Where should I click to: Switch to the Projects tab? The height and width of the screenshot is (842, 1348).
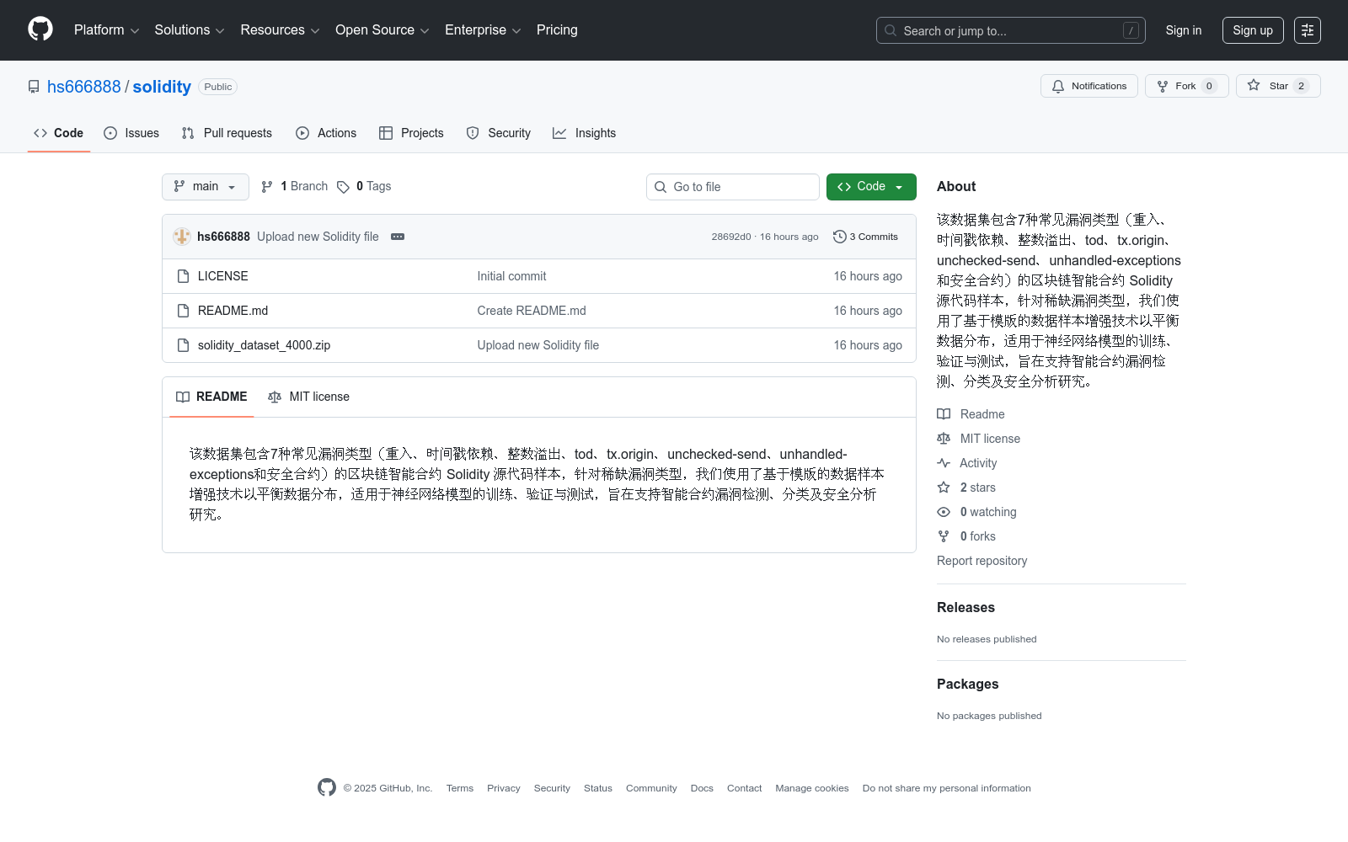[x=411, y=133]
